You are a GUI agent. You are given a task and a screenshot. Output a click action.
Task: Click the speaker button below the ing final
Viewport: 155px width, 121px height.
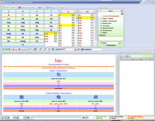pyautogui.click(x=51, y=30)
